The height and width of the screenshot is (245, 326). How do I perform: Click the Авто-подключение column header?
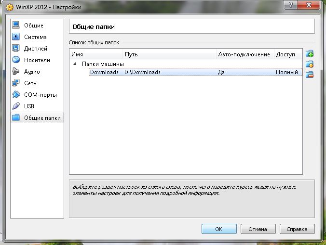(244, 54)
